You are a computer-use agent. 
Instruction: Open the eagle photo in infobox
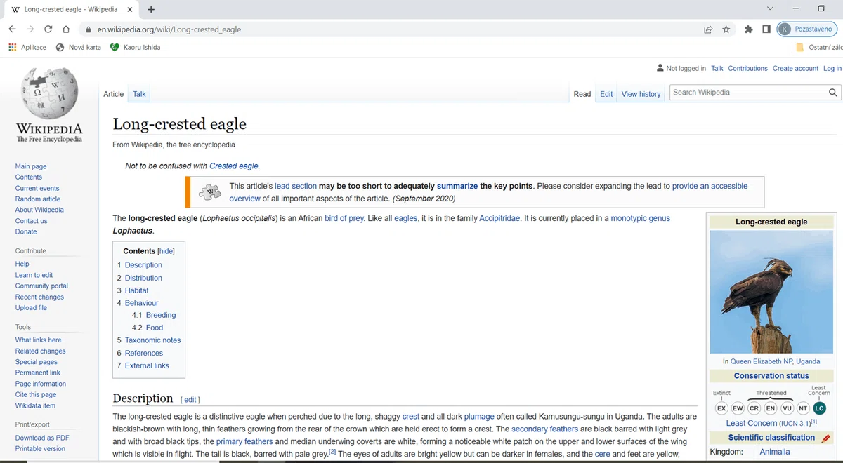coord(771,292)
